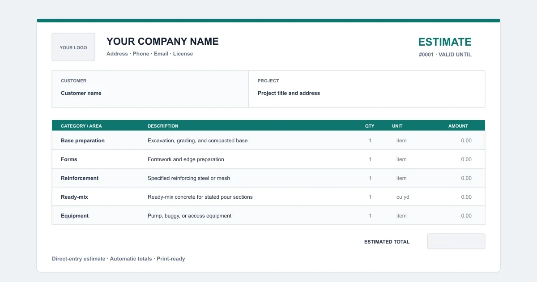The height and width of the screenshot is (282, 537).
Task: Click the Customer name field
Action: pos(81,93)
